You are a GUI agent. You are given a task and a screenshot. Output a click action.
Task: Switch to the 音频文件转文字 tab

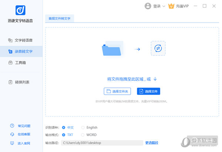pyautogui.click(x=60, y=18)
